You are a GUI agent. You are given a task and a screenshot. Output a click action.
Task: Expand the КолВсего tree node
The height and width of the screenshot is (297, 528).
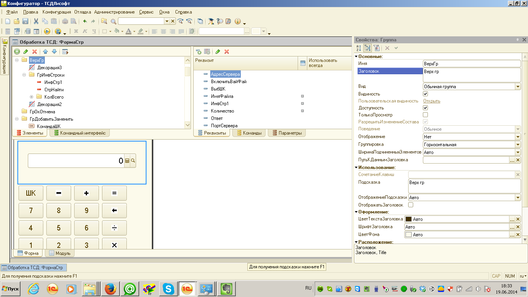pos(32,97)
